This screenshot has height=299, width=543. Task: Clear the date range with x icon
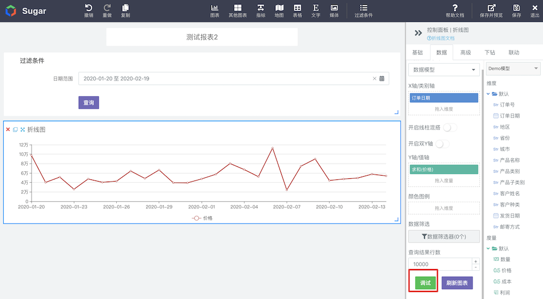pos(374,78)
